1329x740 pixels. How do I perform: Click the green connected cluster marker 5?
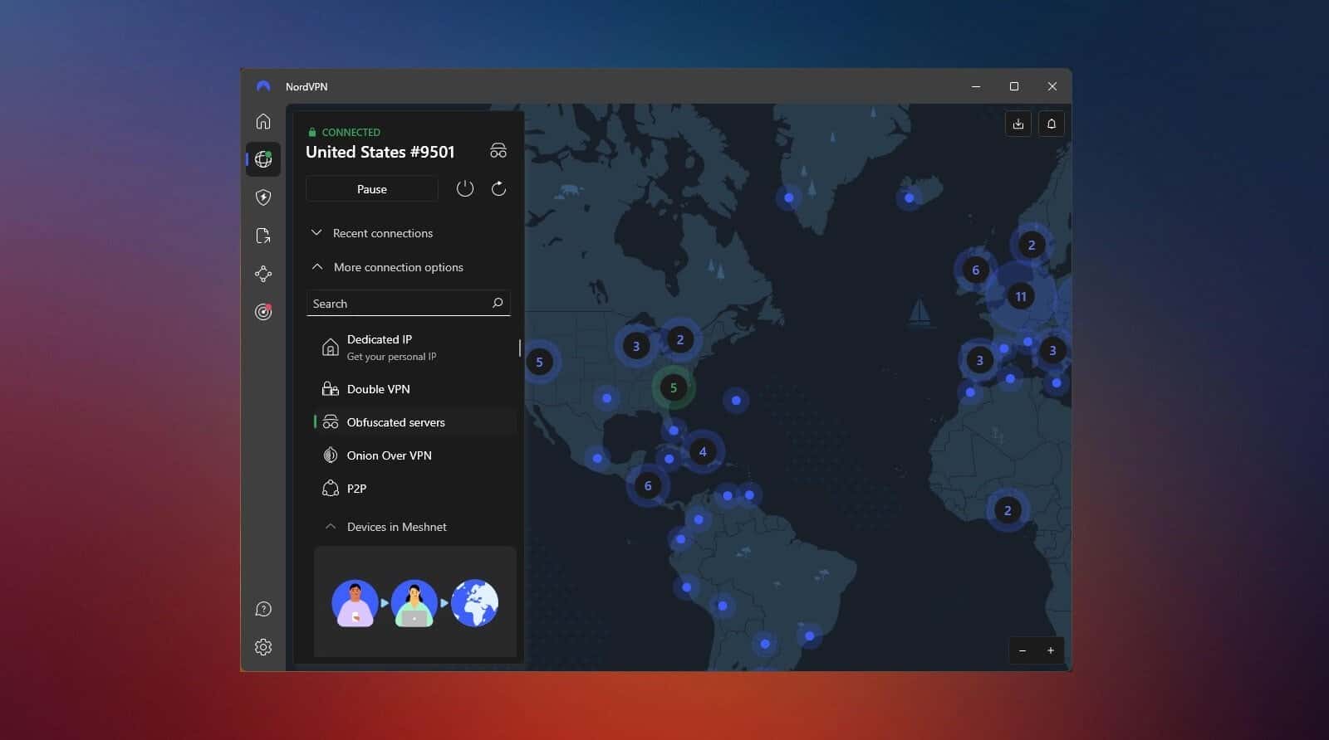coord(674,387)
